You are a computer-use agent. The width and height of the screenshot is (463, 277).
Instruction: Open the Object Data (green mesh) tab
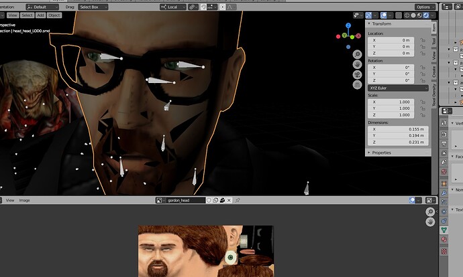pos(444,230)
